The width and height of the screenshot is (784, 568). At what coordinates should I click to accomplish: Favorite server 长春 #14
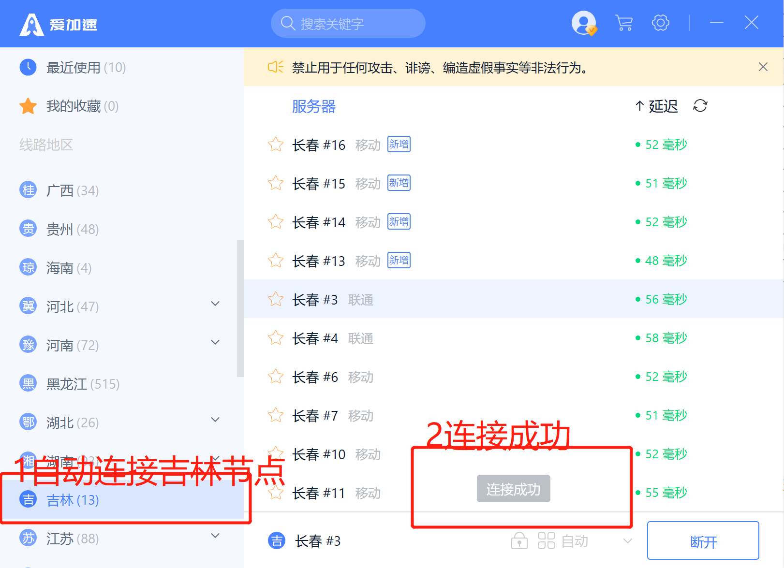coord(276,222)
